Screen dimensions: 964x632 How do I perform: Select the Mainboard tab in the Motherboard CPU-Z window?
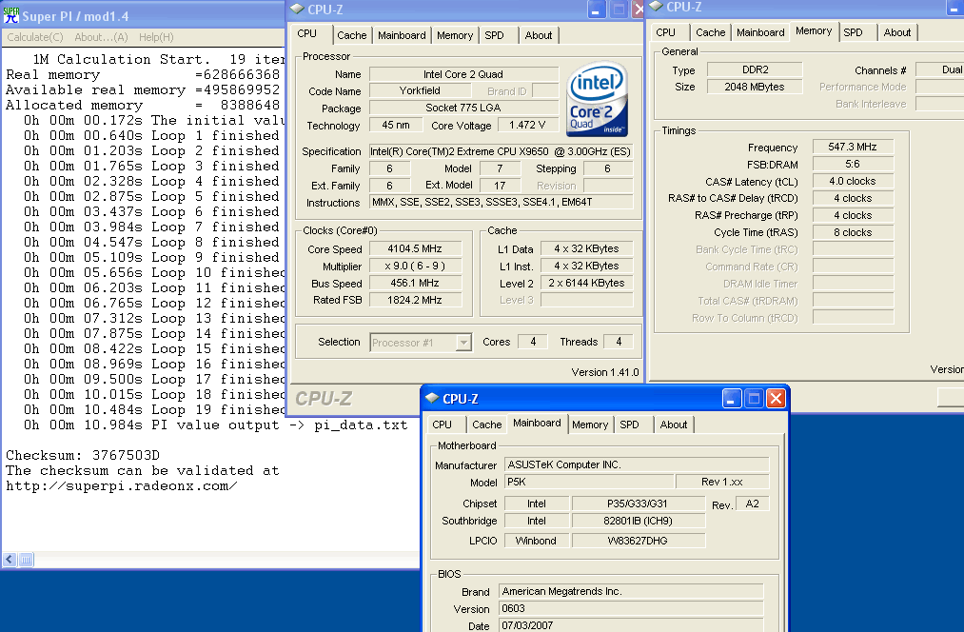537,423
